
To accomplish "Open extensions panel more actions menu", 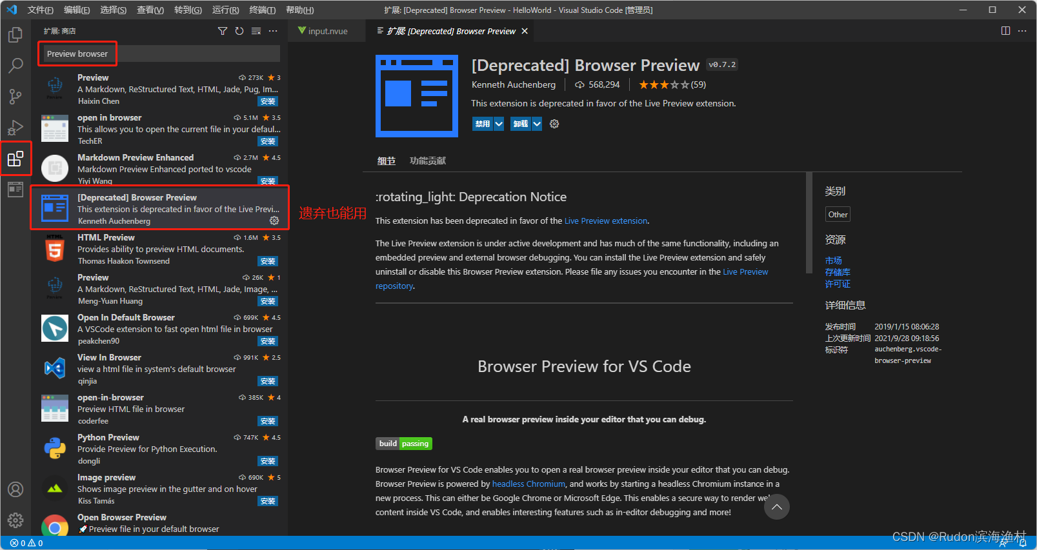I will click(273, 31).
